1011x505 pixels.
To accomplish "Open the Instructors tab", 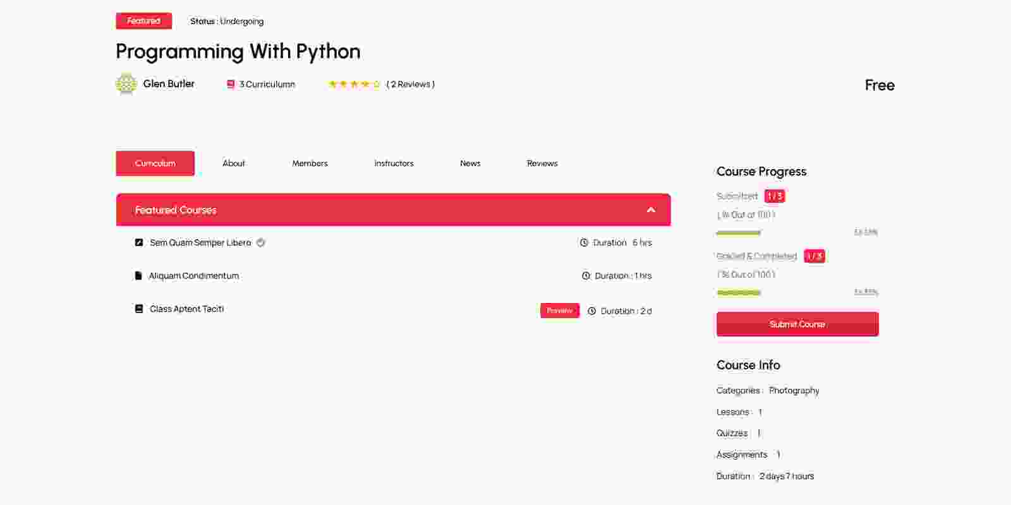I will tap(394, 163).
